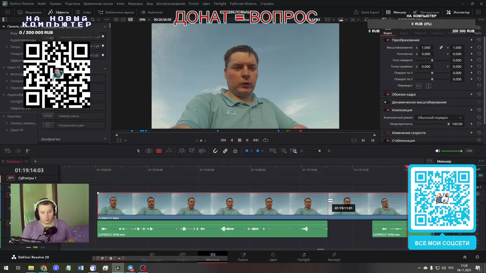Viewport: 486px width, 273px height.
Task: Click the Replace Clip tool
Action: pyautogui.click(x=202, y=151)
